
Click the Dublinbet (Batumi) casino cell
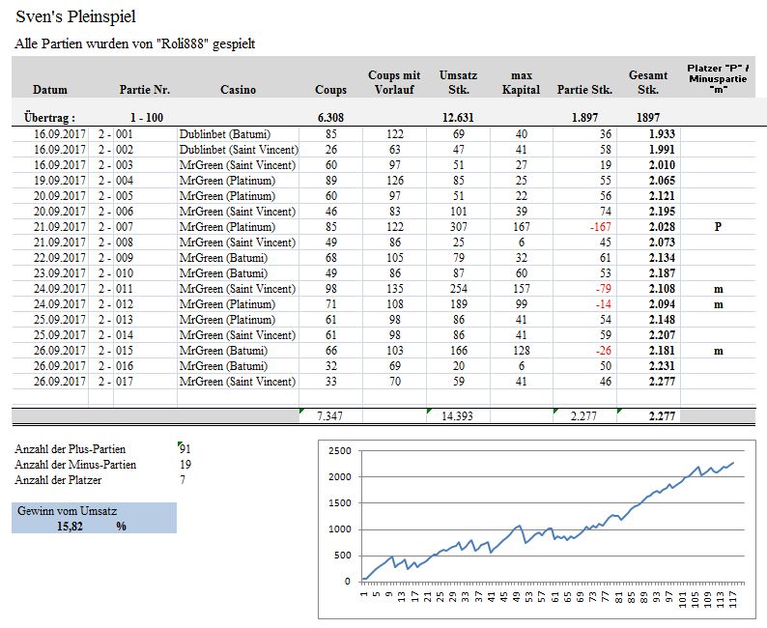tap(225, 134)
